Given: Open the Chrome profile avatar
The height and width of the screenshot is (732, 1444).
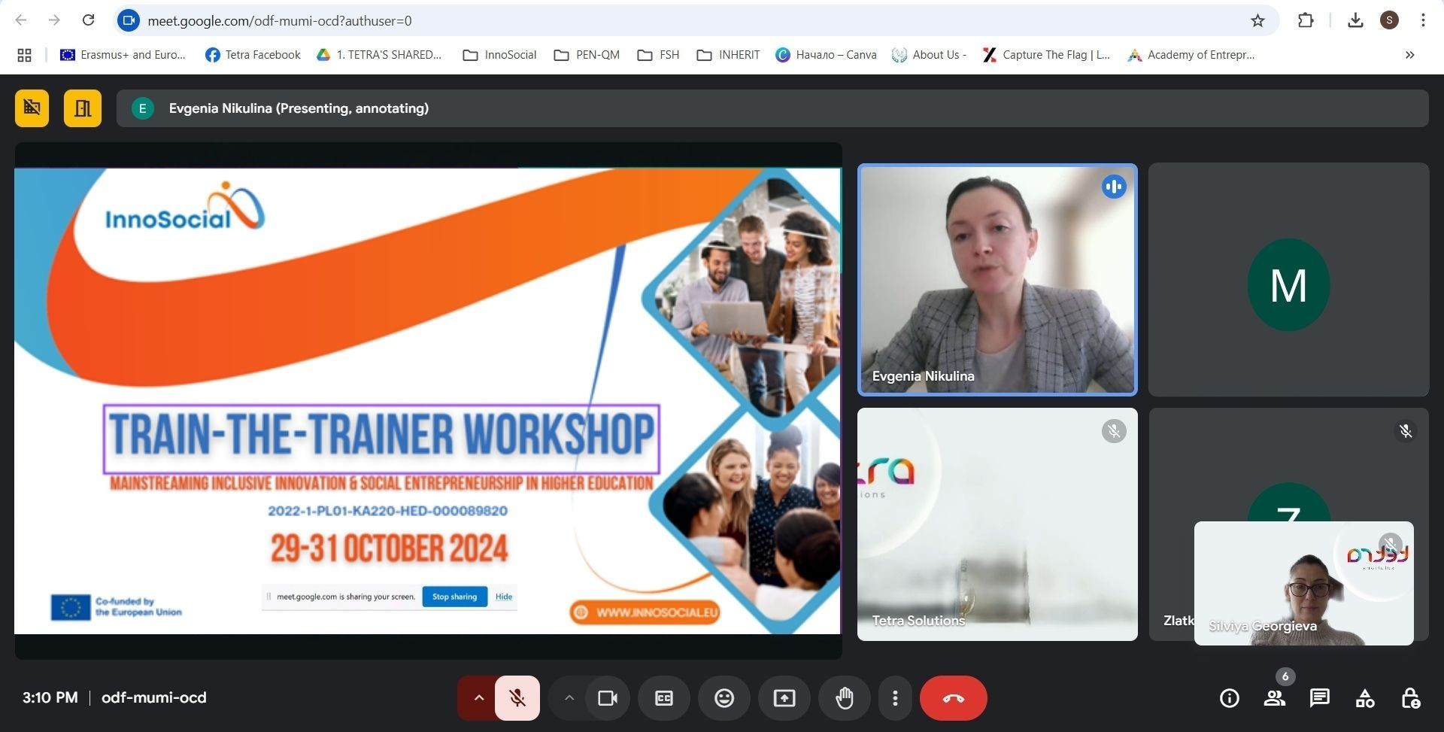Looking at the screenshot, I should click(x=1389, y=20).
